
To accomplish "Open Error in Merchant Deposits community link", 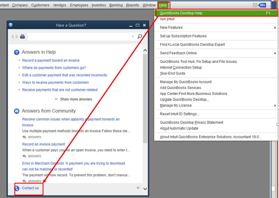I will coord(73,166).
